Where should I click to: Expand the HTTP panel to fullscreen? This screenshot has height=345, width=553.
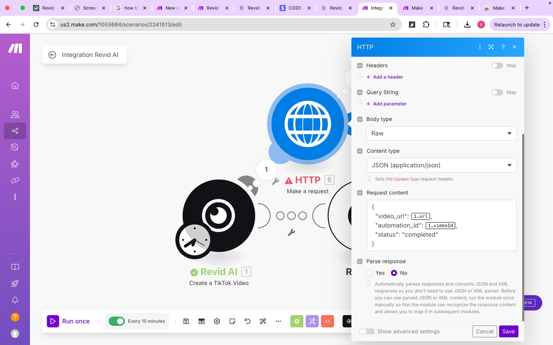click(x=491, y=47)
